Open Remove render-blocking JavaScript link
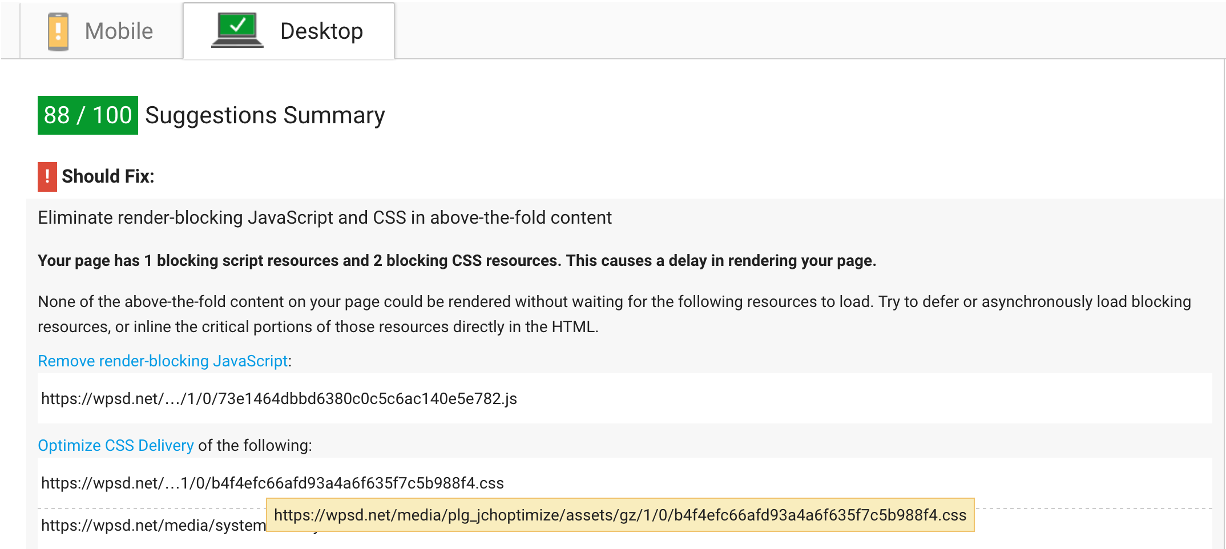This screenshot has width=1226, height=549. pos(163,361)
